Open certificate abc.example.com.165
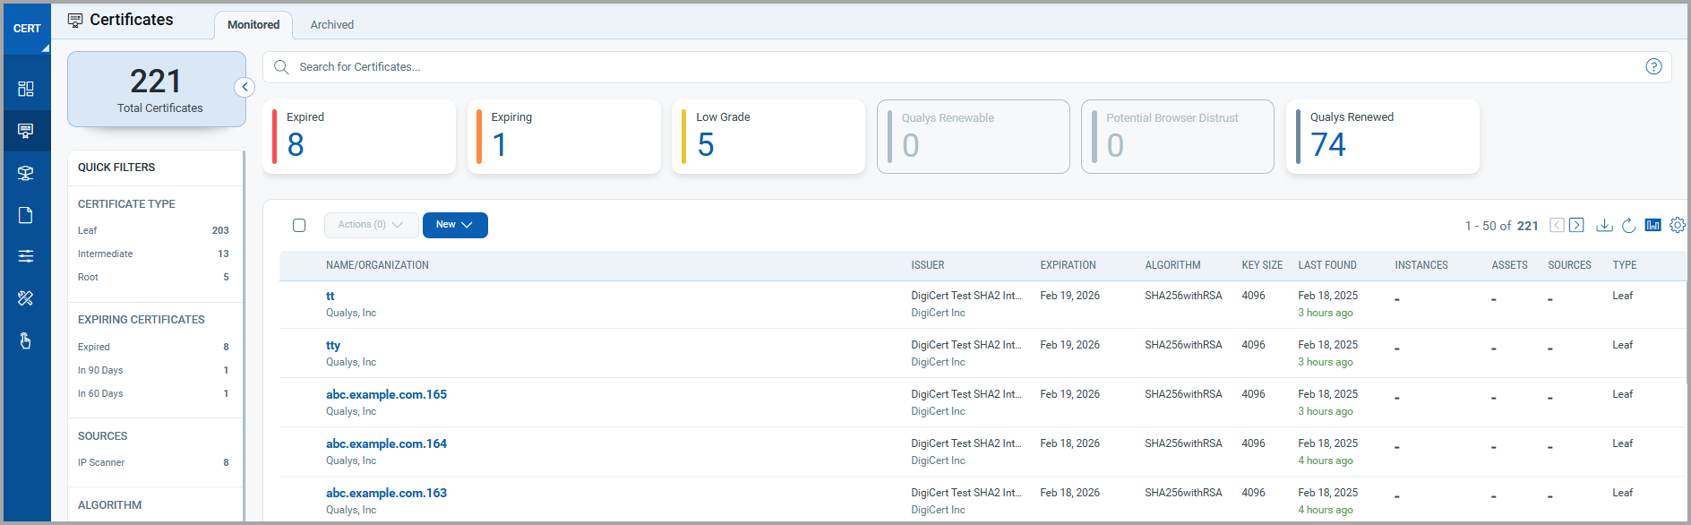1691x525 pixels. [x=386, y=394]
